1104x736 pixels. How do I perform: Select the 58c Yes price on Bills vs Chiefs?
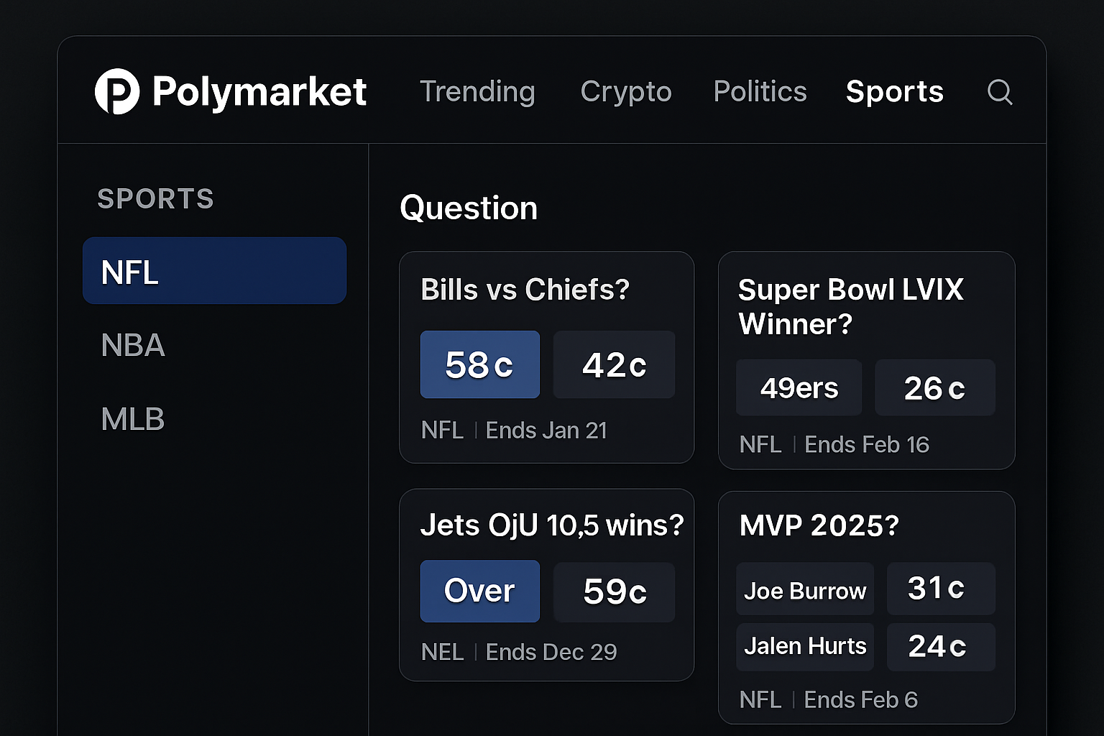click(x=479, y=364)
